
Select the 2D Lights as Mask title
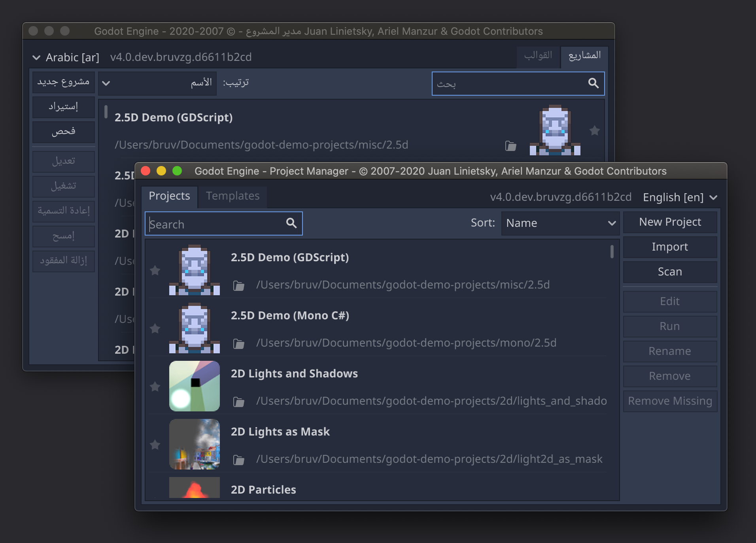(280, 432)
